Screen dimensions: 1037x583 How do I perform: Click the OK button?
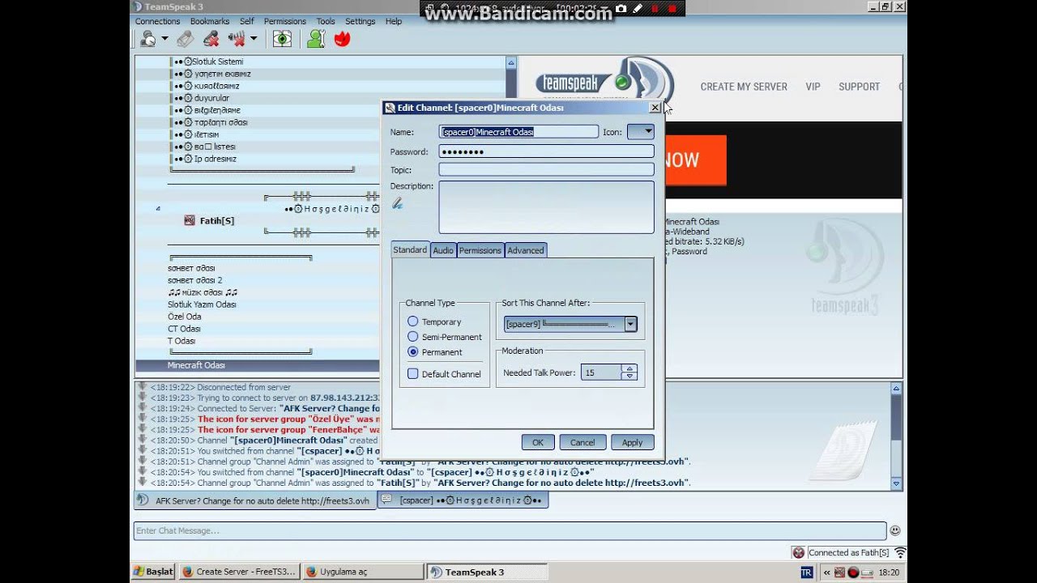point(538,442)
